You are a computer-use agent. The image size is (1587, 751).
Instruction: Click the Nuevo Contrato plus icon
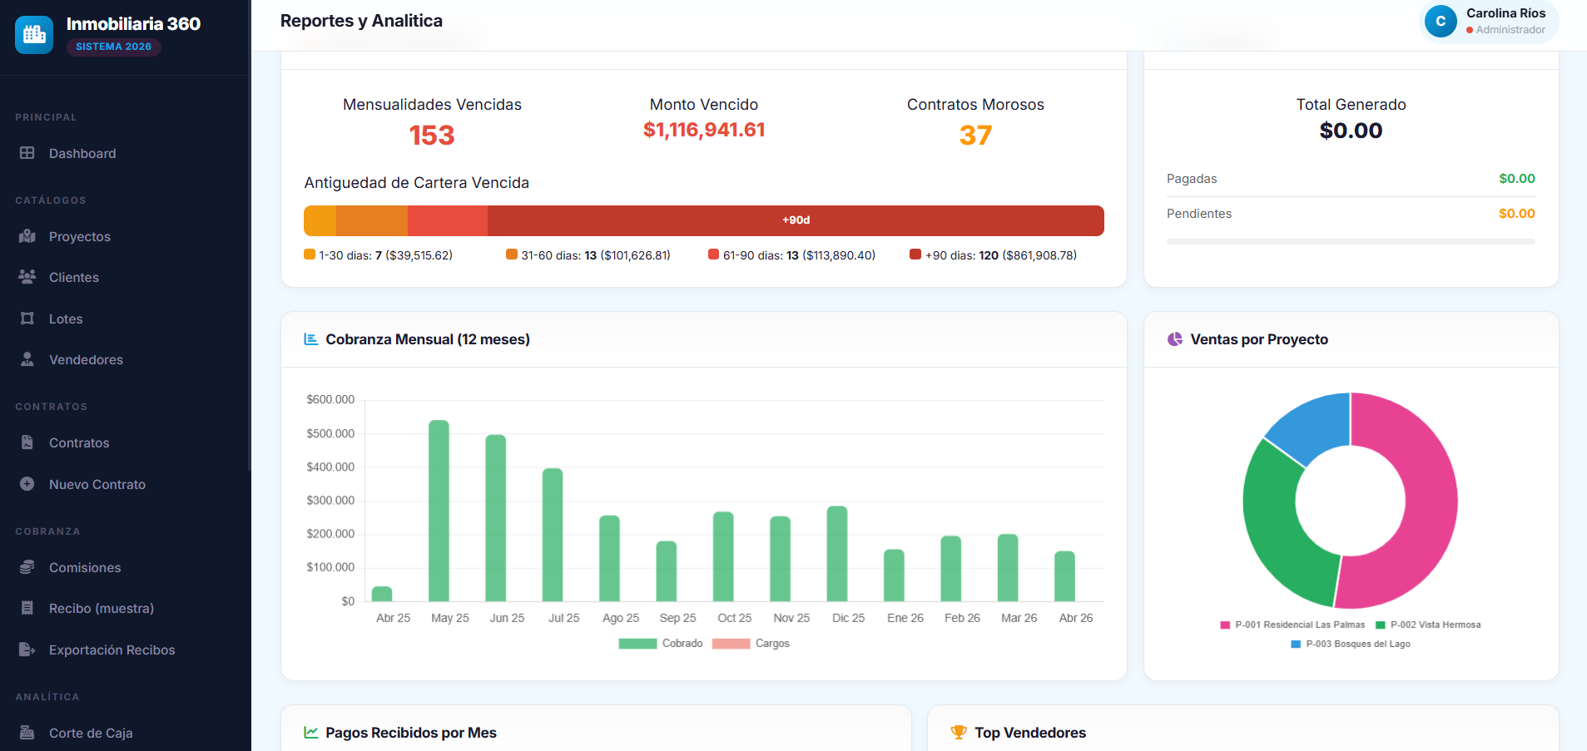(27, 484)
